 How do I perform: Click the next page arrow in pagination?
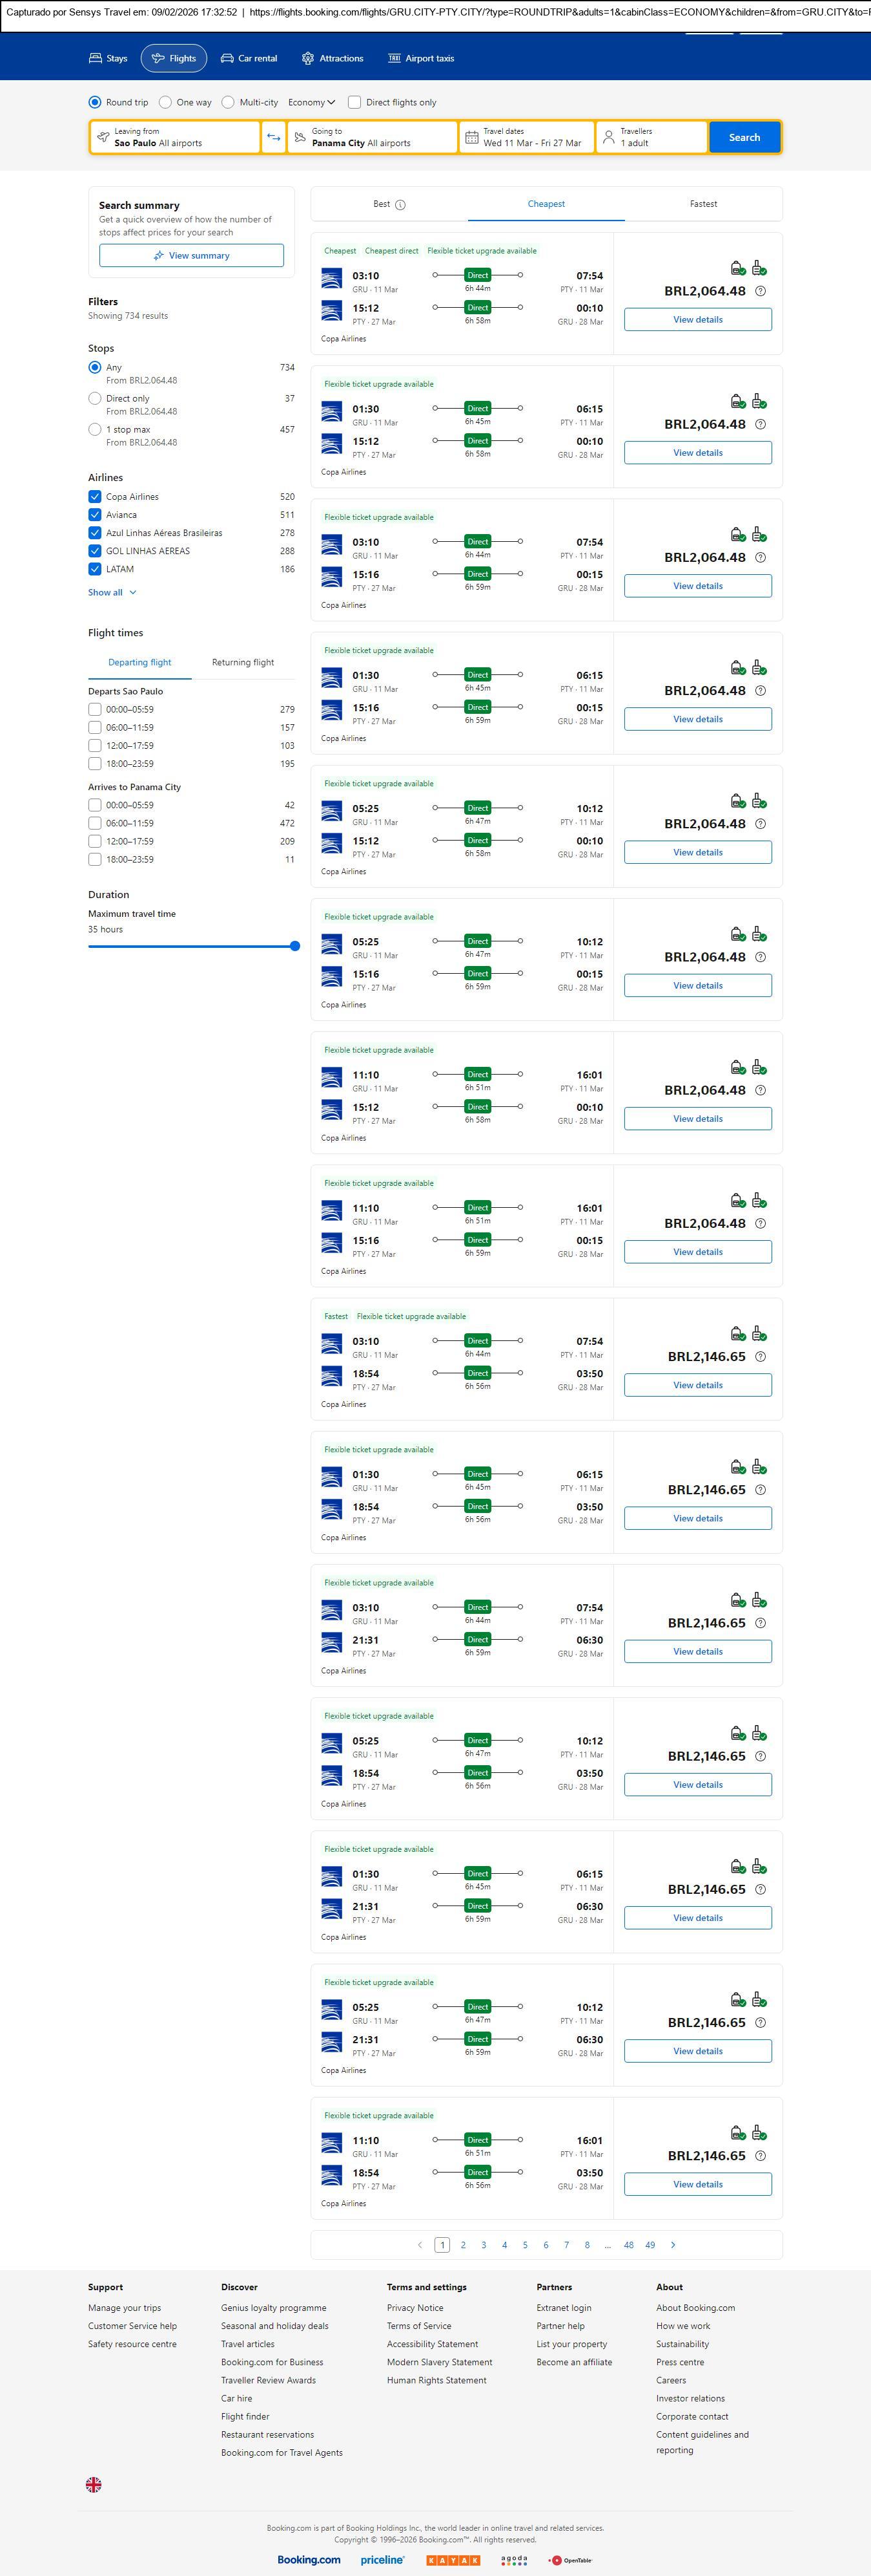(673, 2245)
